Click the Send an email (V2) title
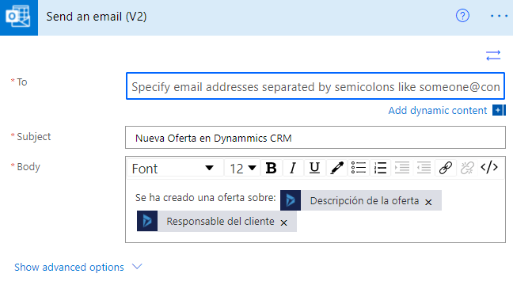513x285 pixels. click(x=97, y=17)
